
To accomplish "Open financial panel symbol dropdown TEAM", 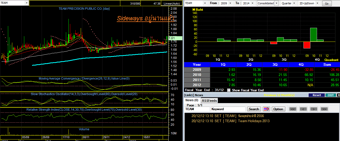I will pos(205,3).
